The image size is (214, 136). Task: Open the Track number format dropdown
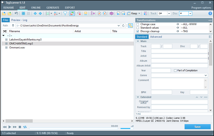(169, 13)
